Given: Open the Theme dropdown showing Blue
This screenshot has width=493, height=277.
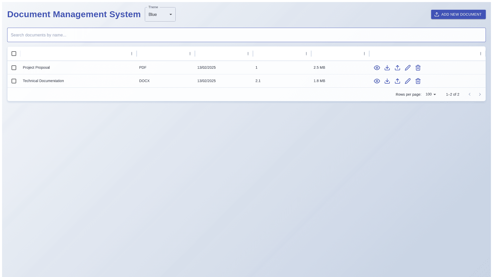Looking at the screenshot, I should (160, 15).
